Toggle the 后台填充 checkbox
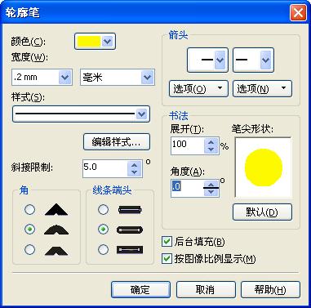Viewport: 311px width, 308px height. [167, 241]
